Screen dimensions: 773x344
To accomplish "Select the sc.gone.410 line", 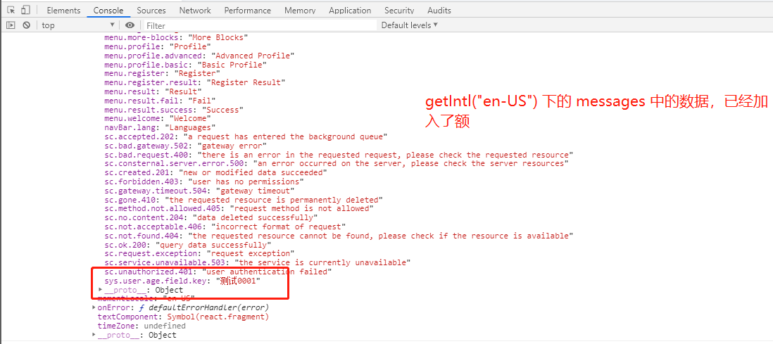I will pos(244,200).
